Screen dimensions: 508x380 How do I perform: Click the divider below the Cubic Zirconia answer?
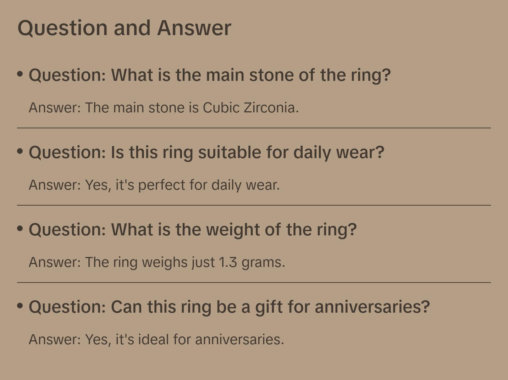[x=254, y=128]
